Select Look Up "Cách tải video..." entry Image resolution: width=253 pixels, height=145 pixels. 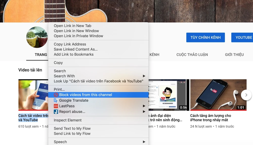point(98,81)
